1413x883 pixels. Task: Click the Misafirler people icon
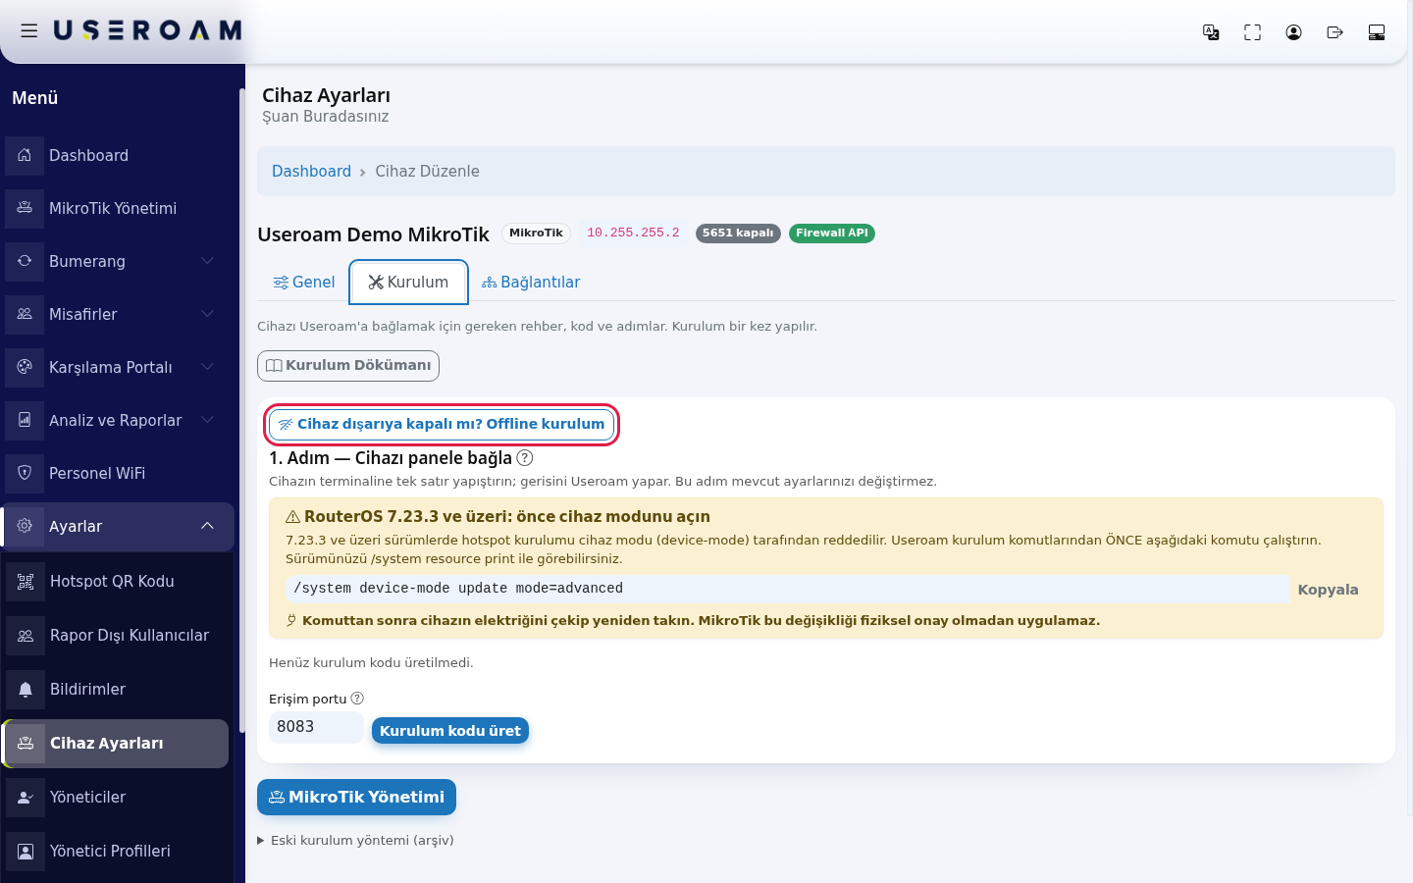[25, 314]
